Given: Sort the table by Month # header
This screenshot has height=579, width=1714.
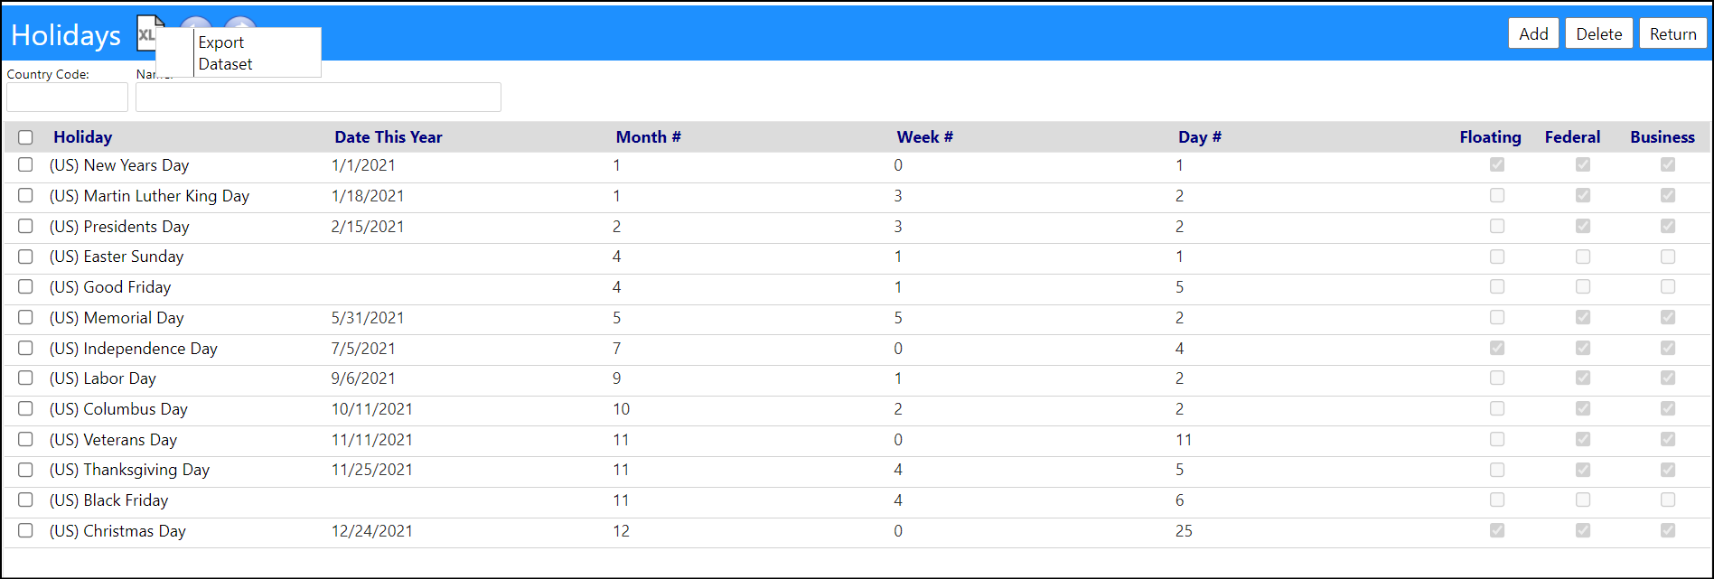Looking at the screenshot, I should point(649,137).
